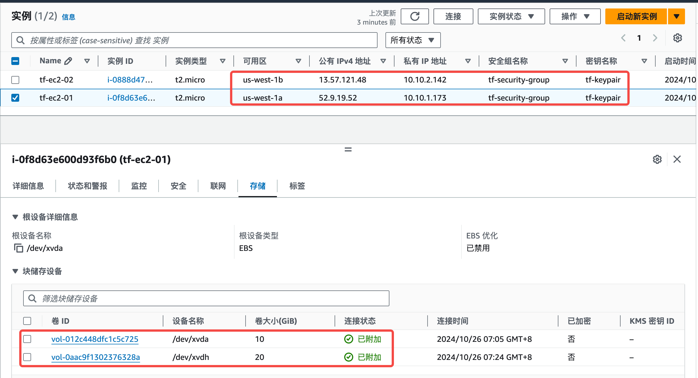698x378 pixels.
Task: Open the 实例状态 dropdown
Action: tap(511, 16)
